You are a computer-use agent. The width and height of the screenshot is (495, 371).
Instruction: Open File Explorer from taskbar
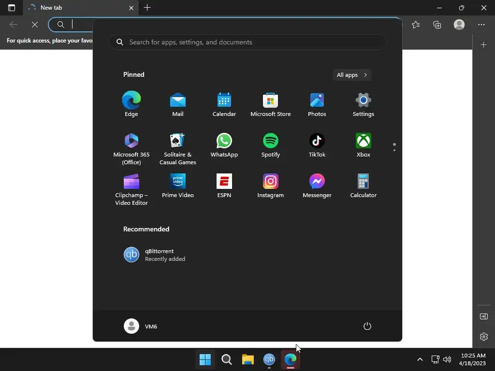(x=248, y=359)
